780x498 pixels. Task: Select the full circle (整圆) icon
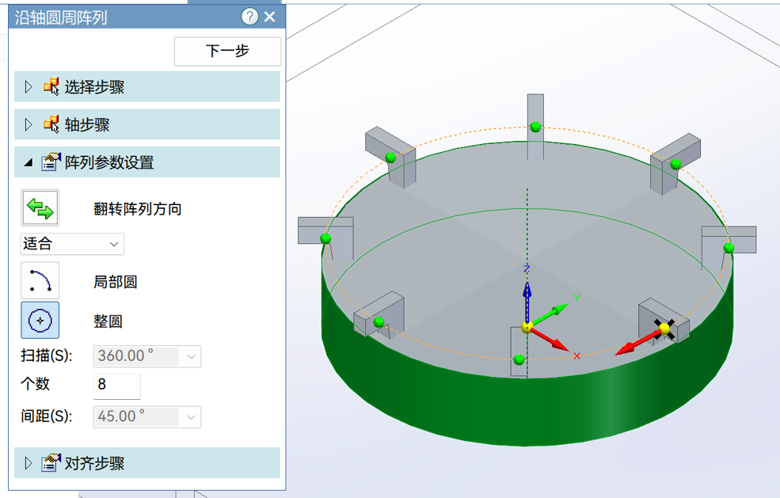40,321
